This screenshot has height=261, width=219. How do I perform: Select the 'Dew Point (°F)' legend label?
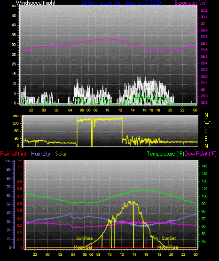tap(201, 154)
